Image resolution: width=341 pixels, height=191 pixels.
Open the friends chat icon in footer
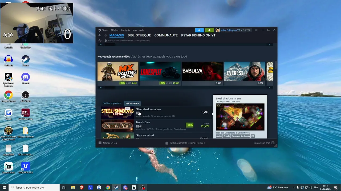[x=273, y=143]
